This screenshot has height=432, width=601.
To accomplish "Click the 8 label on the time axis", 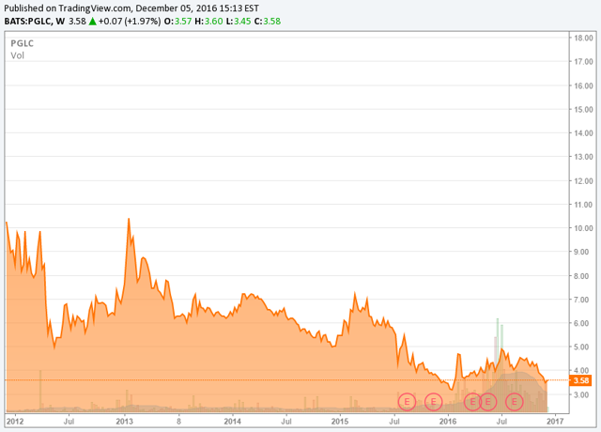I will (178, 422).
